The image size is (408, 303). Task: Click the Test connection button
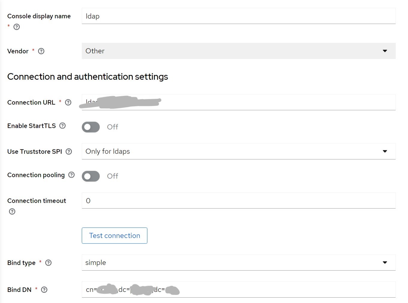click(114, 236)
